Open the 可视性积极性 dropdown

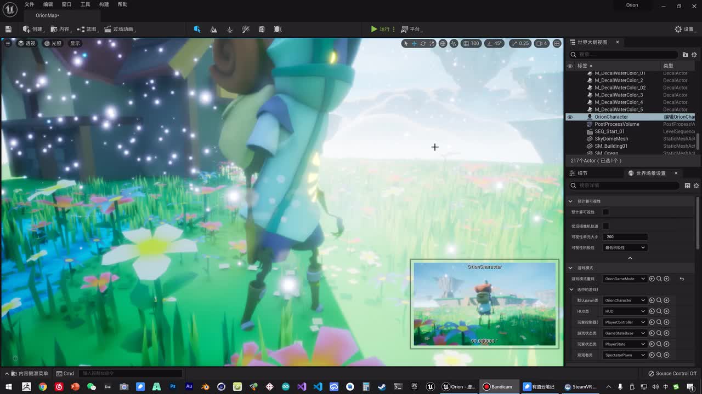click(625, 248)
